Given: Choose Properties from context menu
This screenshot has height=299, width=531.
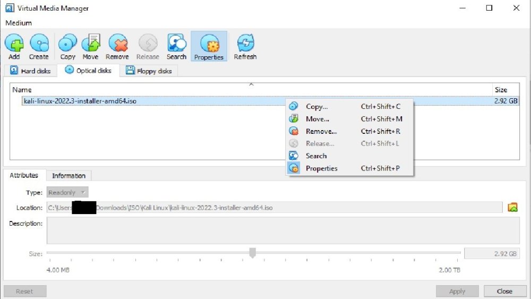Looking at the screenshot, I should [x=349, y=168].
